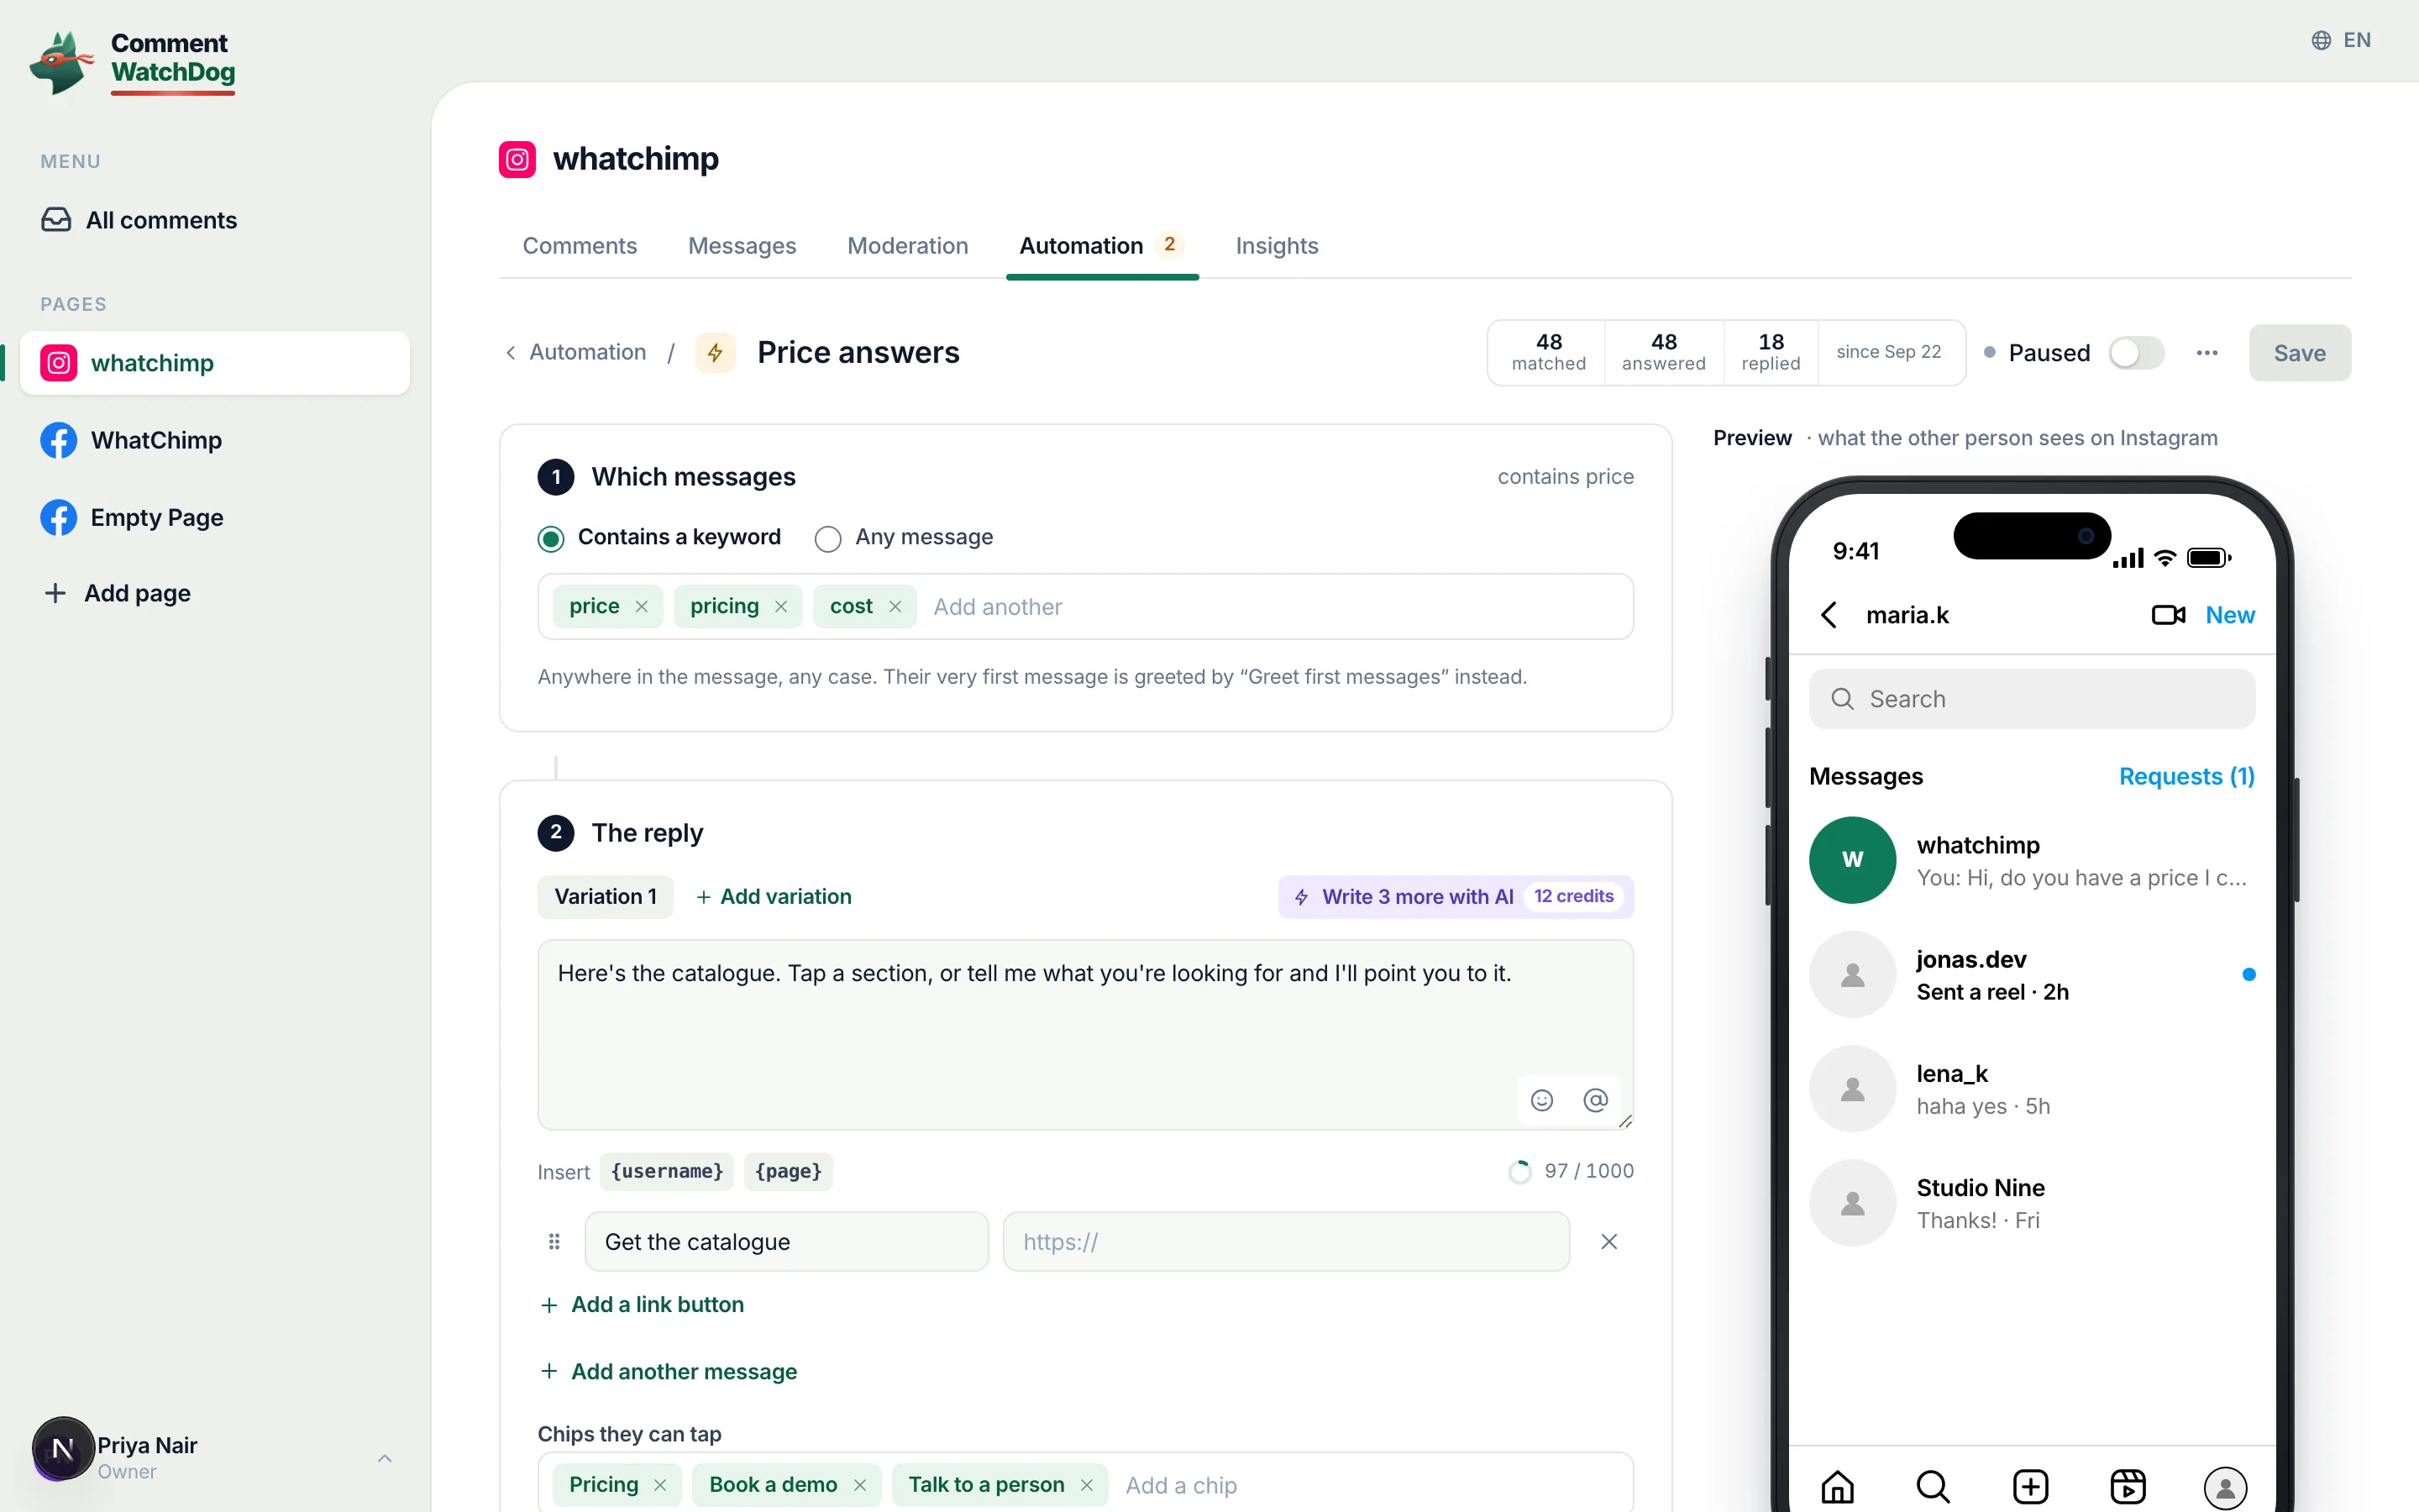Open the Studio Nine conversation in preview

coord(2031,1203)
